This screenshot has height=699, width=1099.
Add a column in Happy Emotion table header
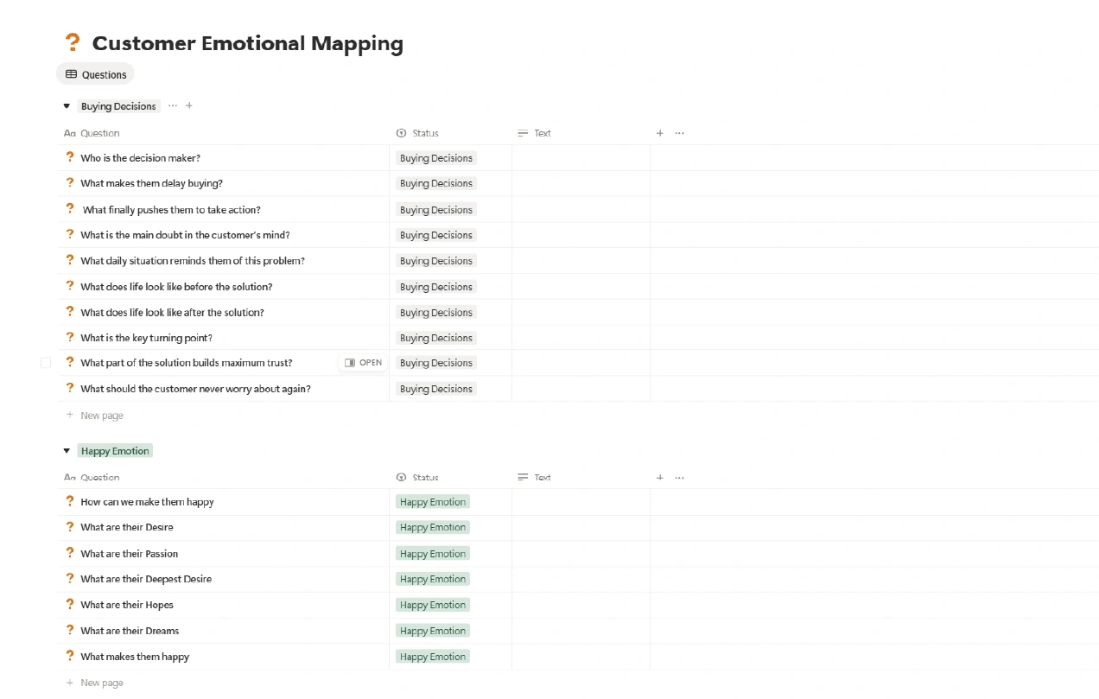click(660, 477)
